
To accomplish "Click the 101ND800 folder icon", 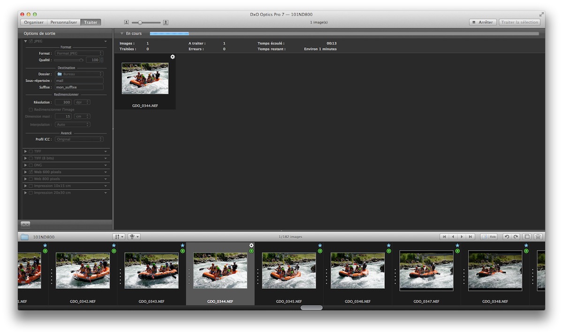I will (x=24, y=237).
